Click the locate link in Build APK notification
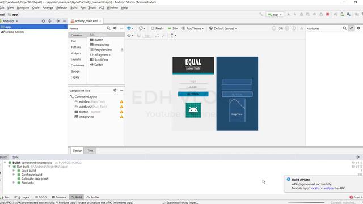Image resolution: width=363 pixels, height=204 pixels. click(315, 188)
